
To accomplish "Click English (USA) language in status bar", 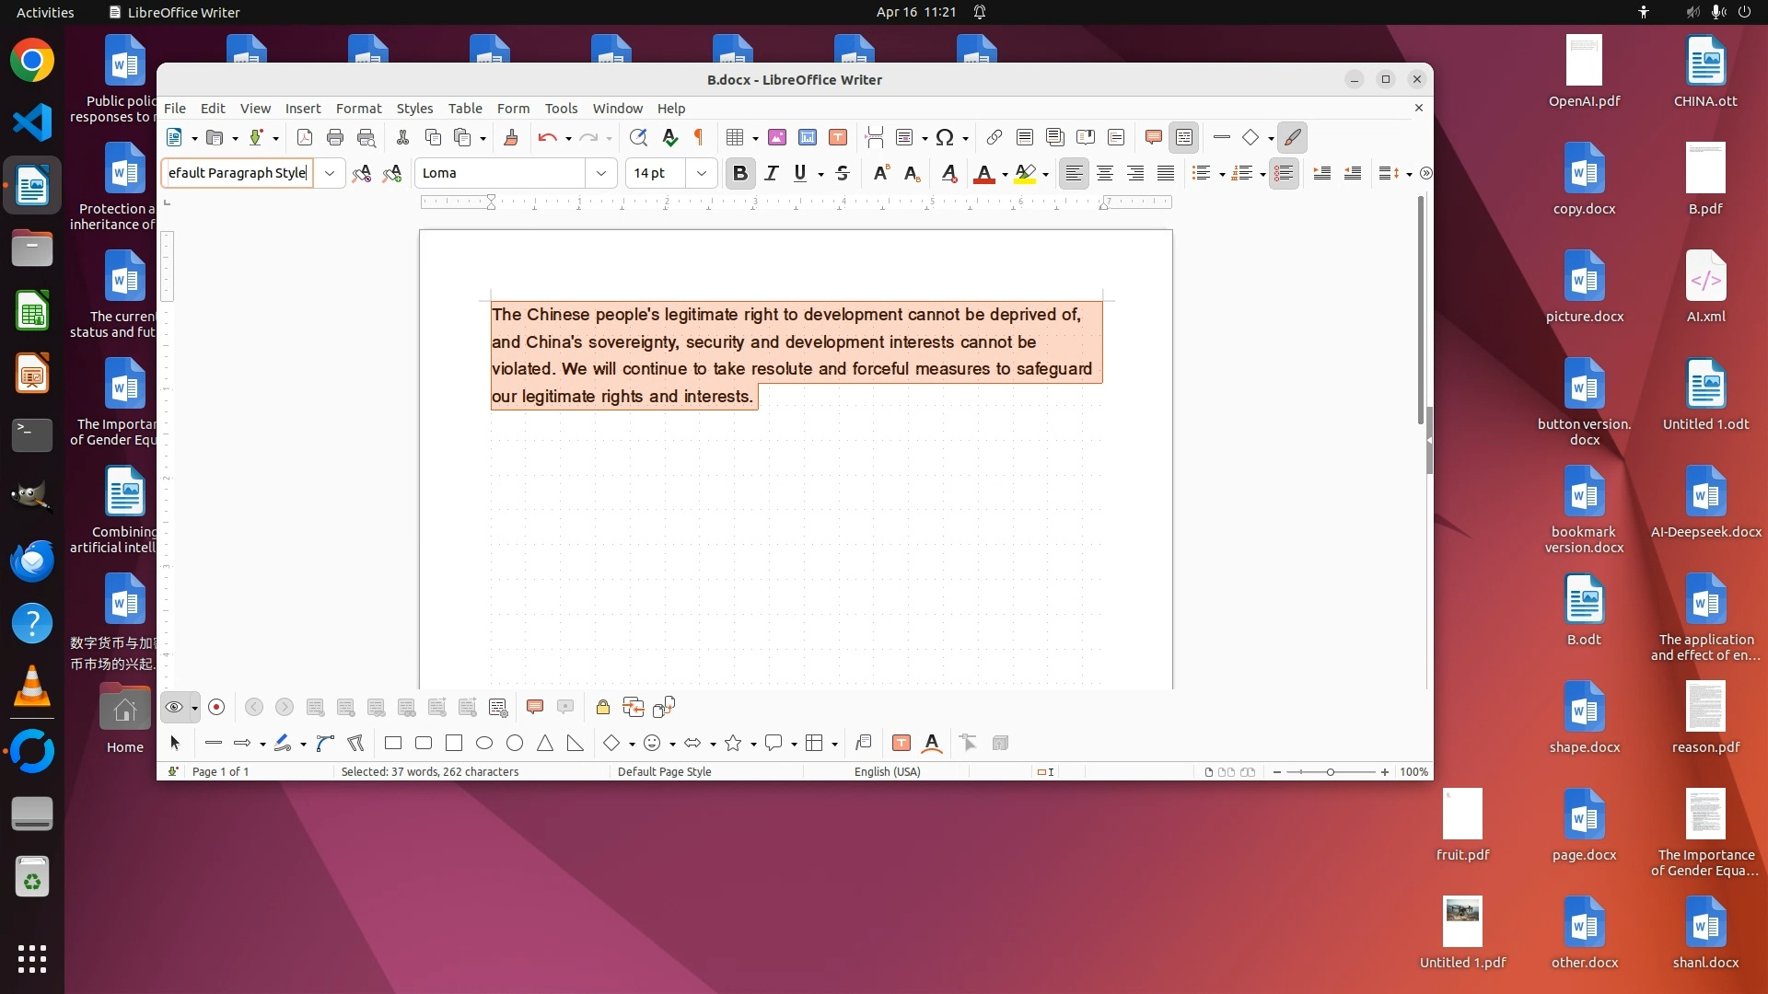I will click(887, 772).
